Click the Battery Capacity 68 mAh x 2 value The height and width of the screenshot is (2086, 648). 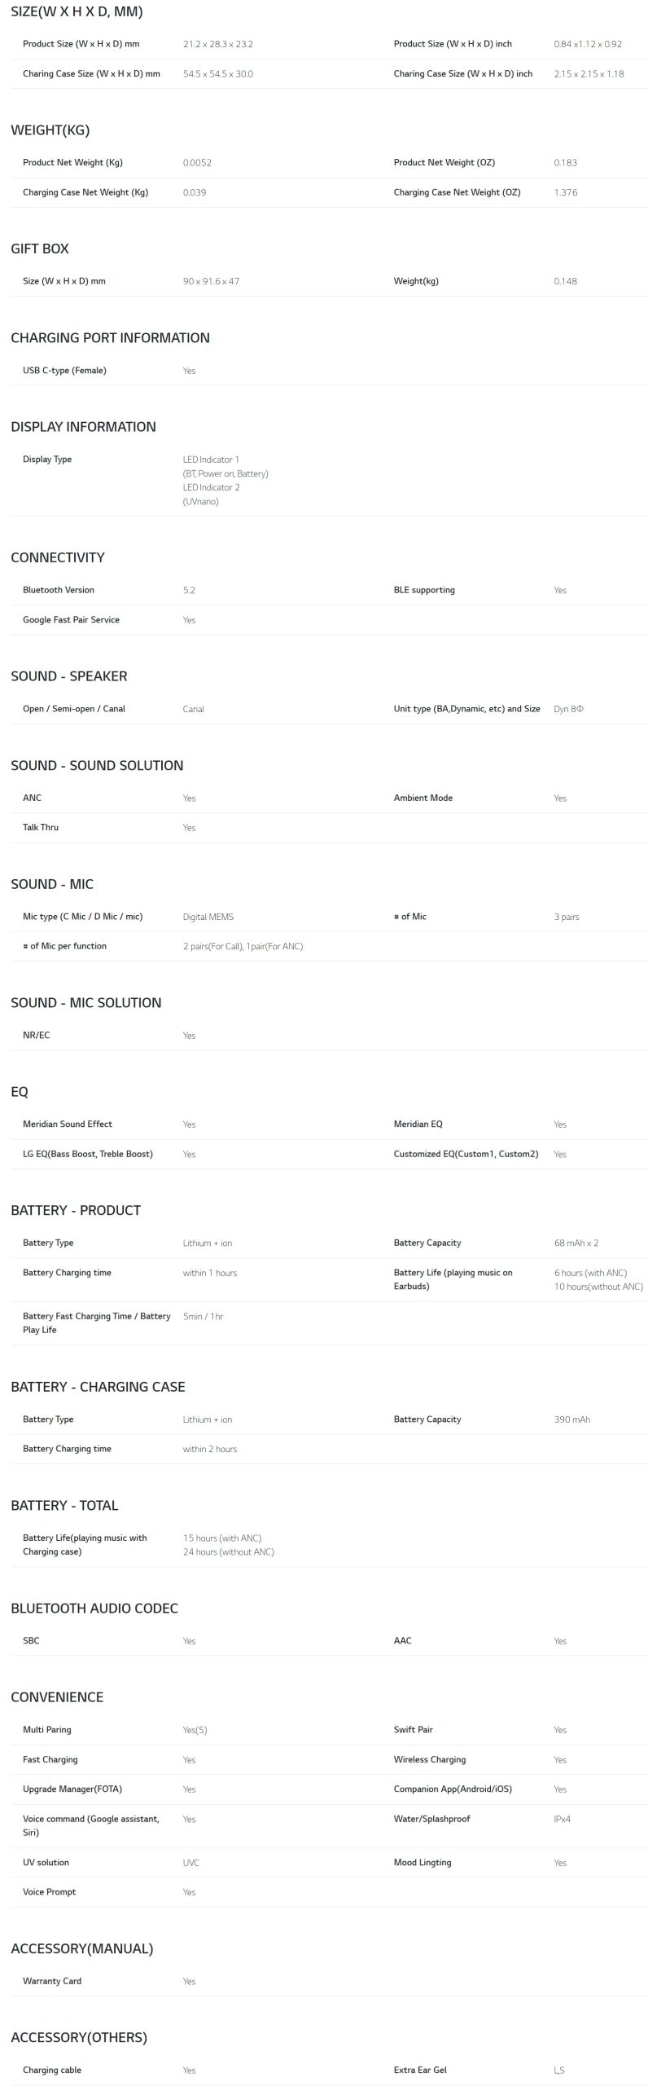click(x=576, y=1243)
